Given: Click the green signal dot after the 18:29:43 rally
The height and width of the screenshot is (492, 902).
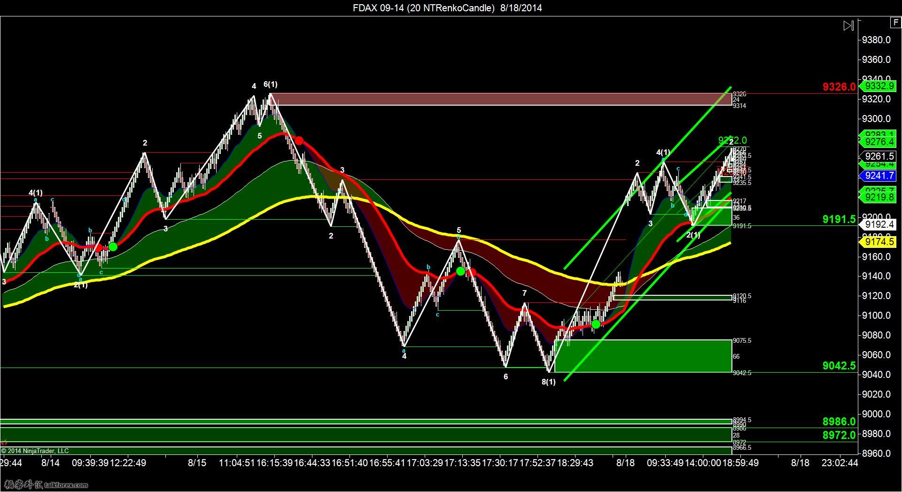Looking at the screenshot, I should [596, 324].
